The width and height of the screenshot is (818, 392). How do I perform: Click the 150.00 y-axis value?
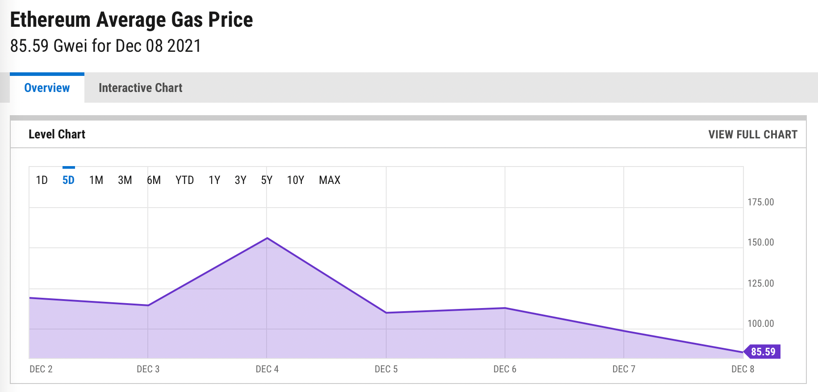point(761,242)
